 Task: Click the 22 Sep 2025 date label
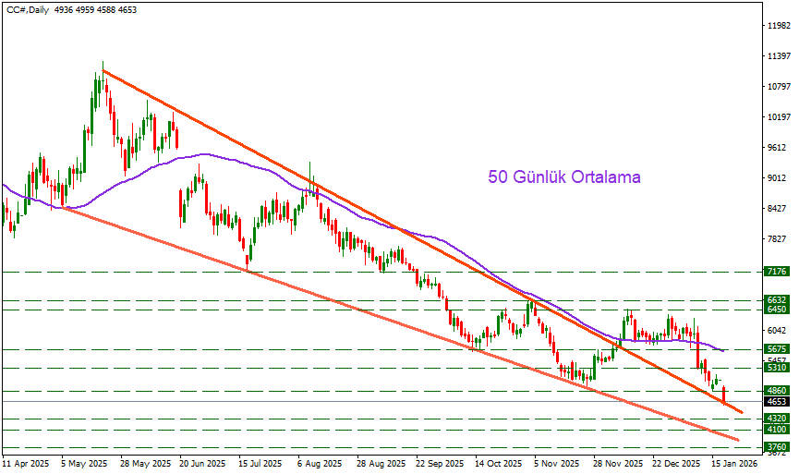(x=440, y=465)
